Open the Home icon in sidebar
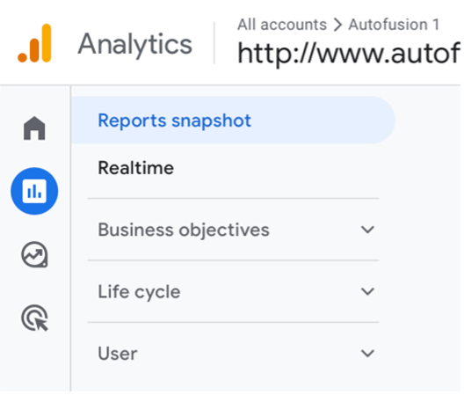464x395 pixels. 34,128
